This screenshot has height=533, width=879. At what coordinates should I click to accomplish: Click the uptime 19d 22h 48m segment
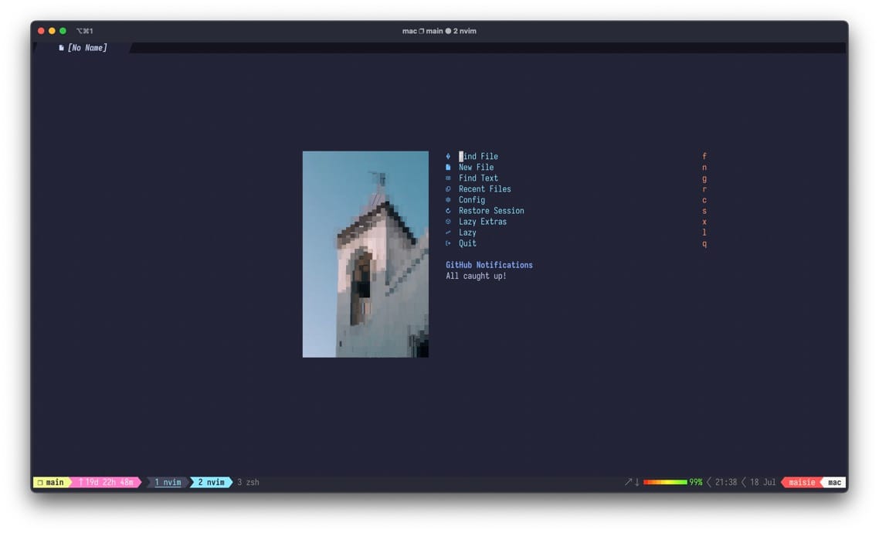pyautogui.click(x=106, y=482)
